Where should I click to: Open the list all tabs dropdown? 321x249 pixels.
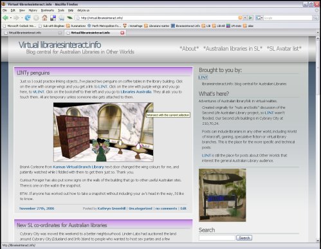click(318, 33)
